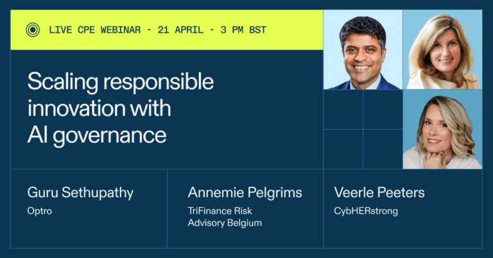Click the bottom-left empty square of the small grid
The image size is (493, 258).
coord(343,149)
